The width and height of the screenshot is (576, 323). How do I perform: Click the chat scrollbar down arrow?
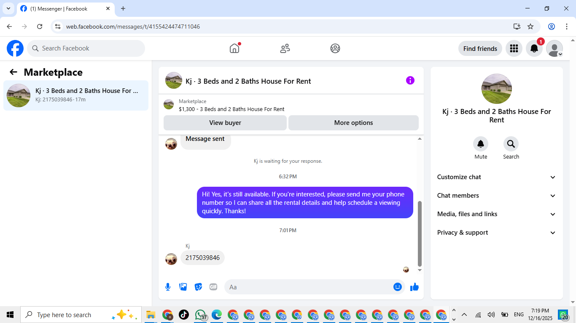tap(420, 270)
